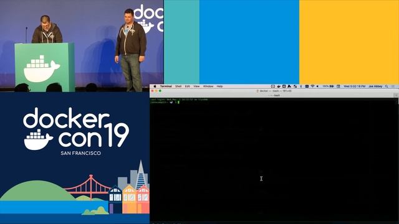
Task: Add a new terminal tab with plus button
Action: pos(396,95)
